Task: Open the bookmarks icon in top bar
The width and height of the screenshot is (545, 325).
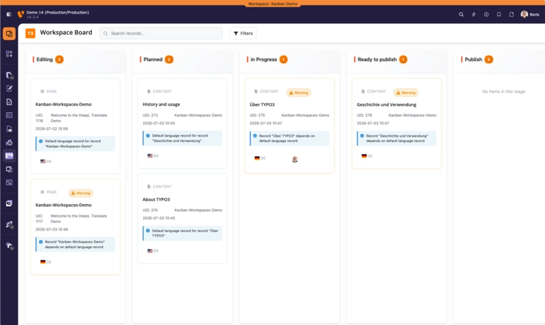Action: pyautogui.click(x=499, y=14)
